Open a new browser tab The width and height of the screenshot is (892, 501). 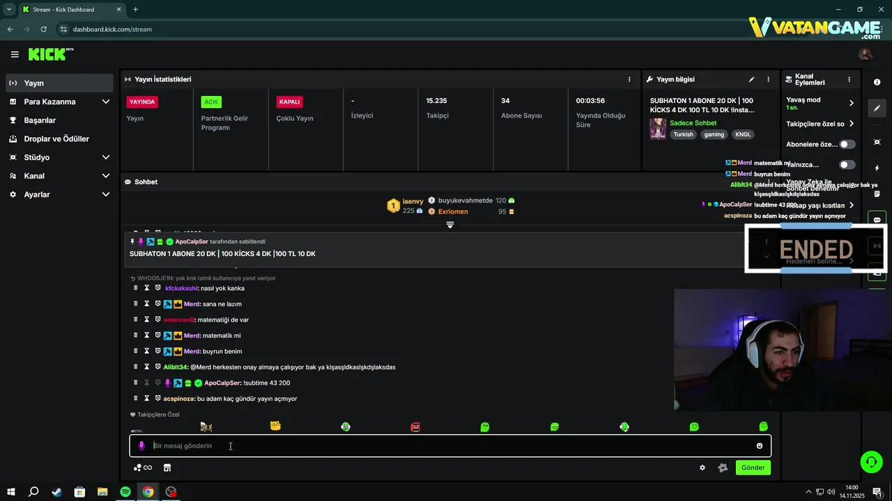[x=135, y=9]
